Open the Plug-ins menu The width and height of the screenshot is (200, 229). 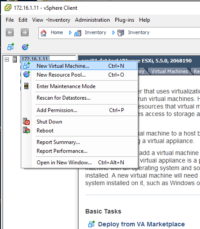point(125,20)
